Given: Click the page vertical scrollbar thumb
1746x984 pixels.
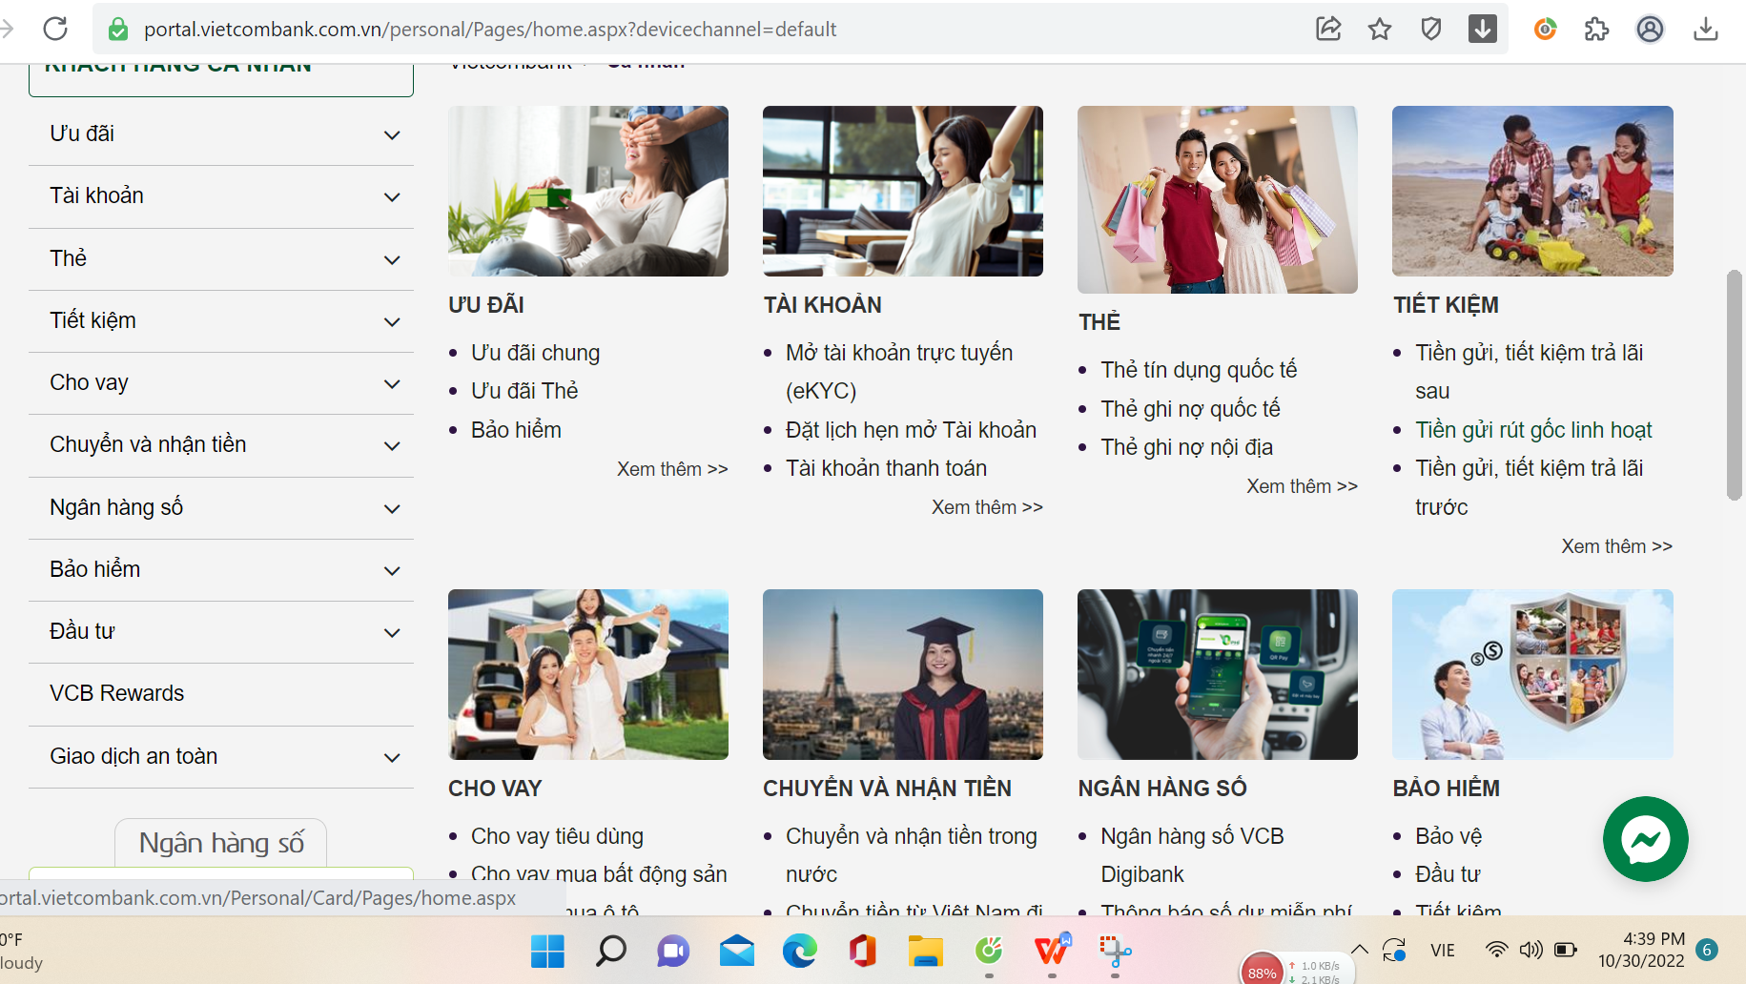Looking at the screenshot, I should 1735,385.
